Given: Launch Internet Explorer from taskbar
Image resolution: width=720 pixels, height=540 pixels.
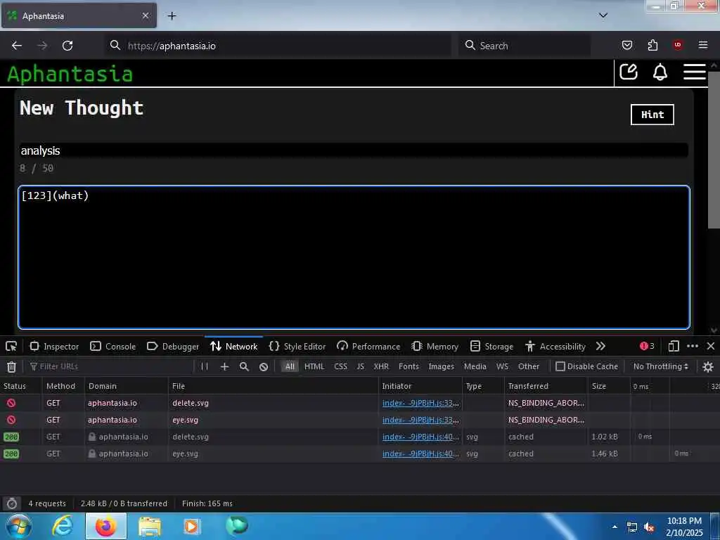Looking at the screenshot, I should click(63, 526).
